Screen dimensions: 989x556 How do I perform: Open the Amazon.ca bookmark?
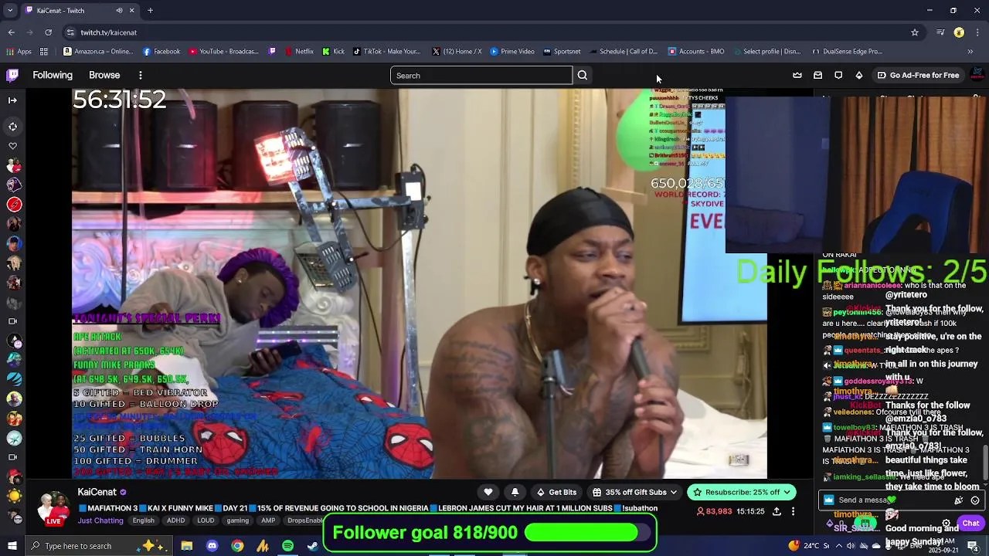[x=98, y=52]
